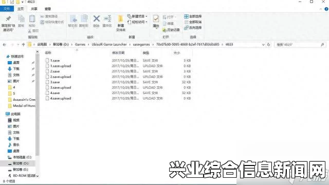Open the File (文件) tab
Viewport: 329px width, 185px height.
click(x=7, y=9)
